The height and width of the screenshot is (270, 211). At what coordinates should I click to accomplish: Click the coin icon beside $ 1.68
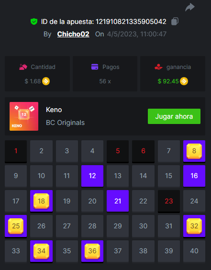(46, 81)
